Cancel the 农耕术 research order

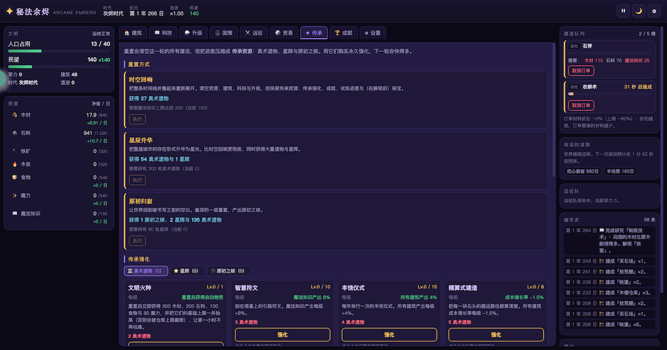tap(581, 105)
